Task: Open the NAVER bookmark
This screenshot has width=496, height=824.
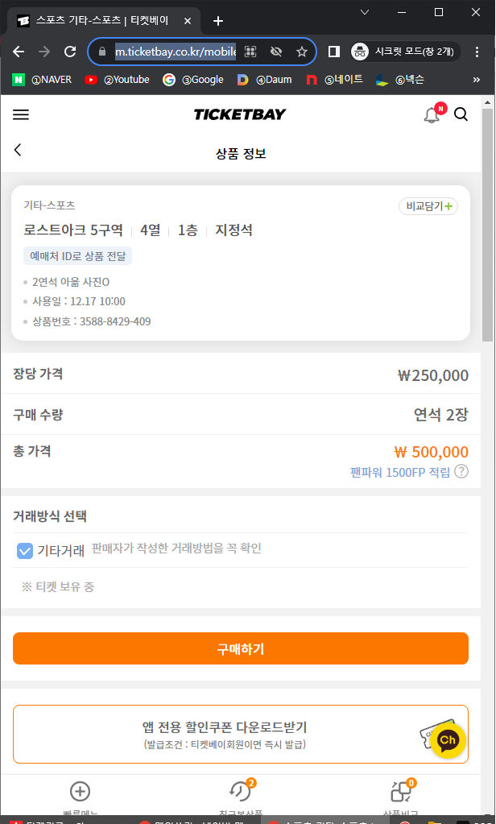Action: click(43, 80)
